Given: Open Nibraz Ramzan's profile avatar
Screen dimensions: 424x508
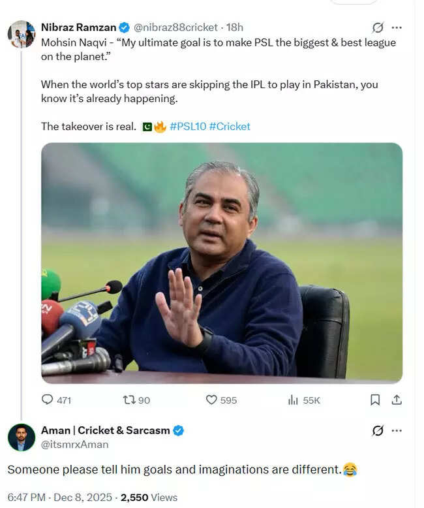Looking at the screenshot, I should 22,34.
